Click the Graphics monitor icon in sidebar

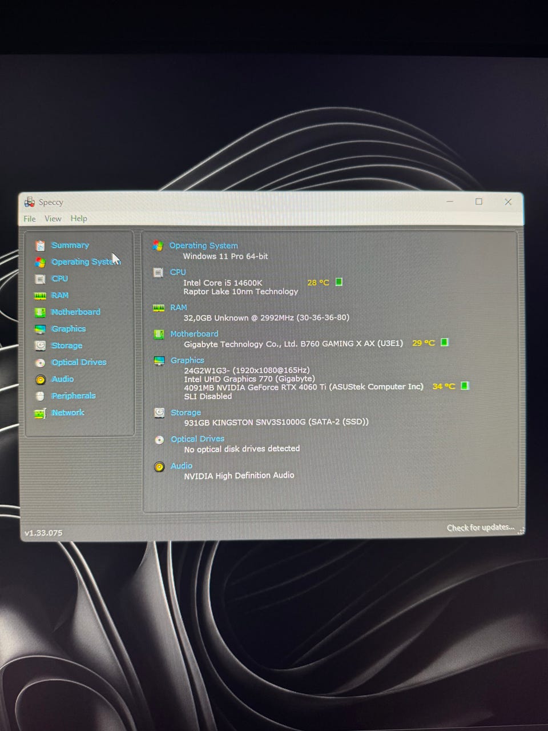(40, 329)
